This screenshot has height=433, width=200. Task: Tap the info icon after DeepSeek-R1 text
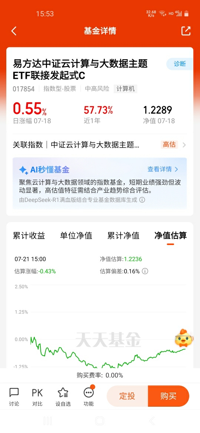(x=142, y=199)
